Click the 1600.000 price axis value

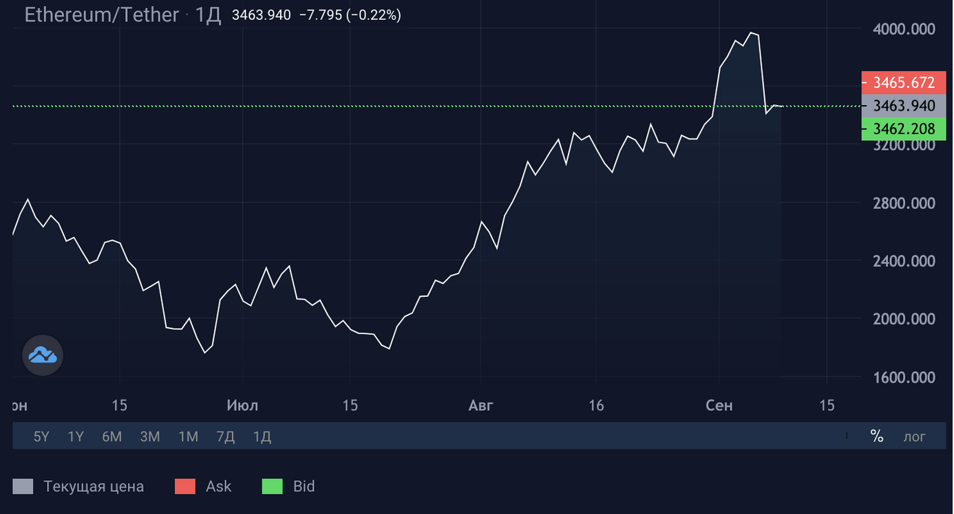point(904,377)
